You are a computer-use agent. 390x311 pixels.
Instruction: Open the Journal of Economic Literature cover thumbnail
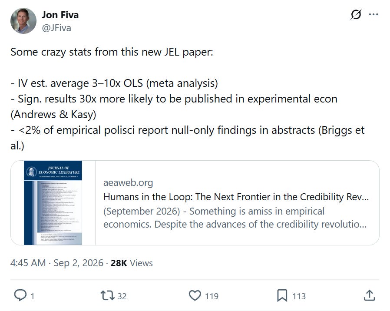[x=53, y=203]
